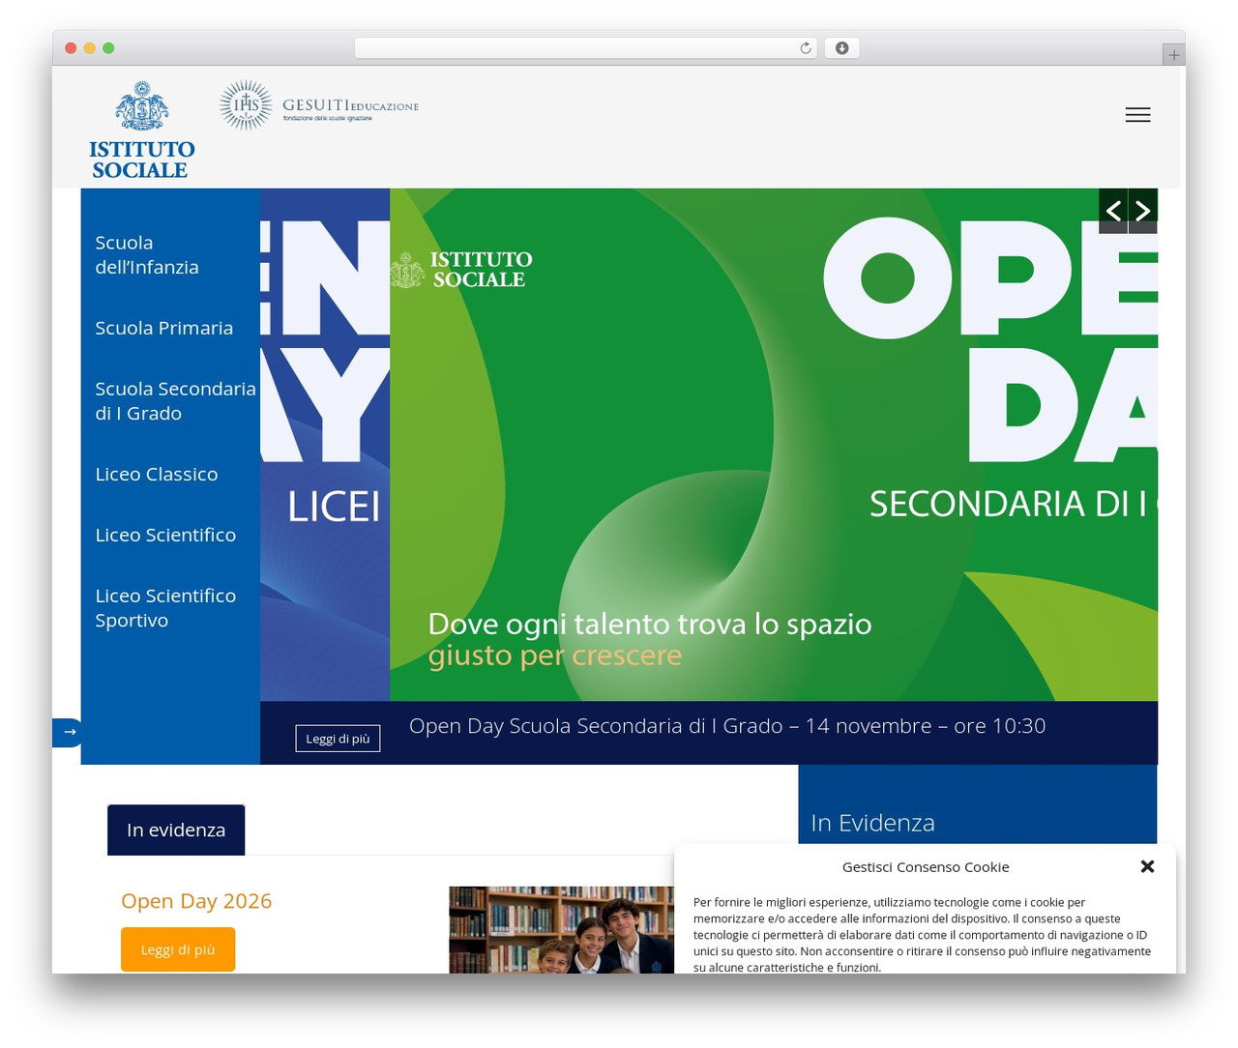Close the cookie consent dialog
The image size is (1238, 1048).
(1147, 866)
